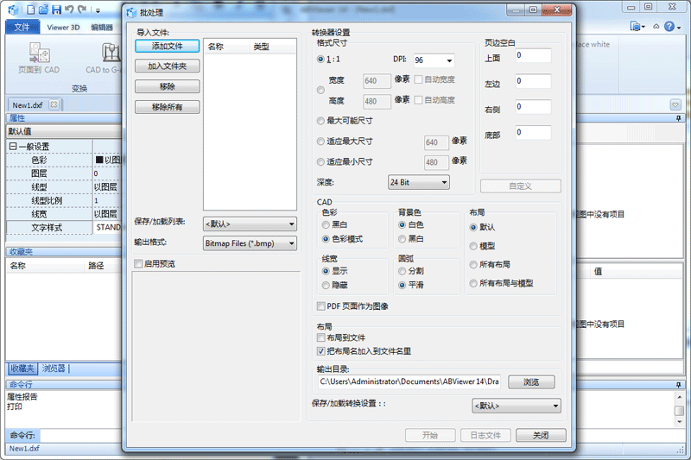The width and height of the screenshot is (691, 460).
Task: Click the 右侧 right margin input field
Action: 533,106
